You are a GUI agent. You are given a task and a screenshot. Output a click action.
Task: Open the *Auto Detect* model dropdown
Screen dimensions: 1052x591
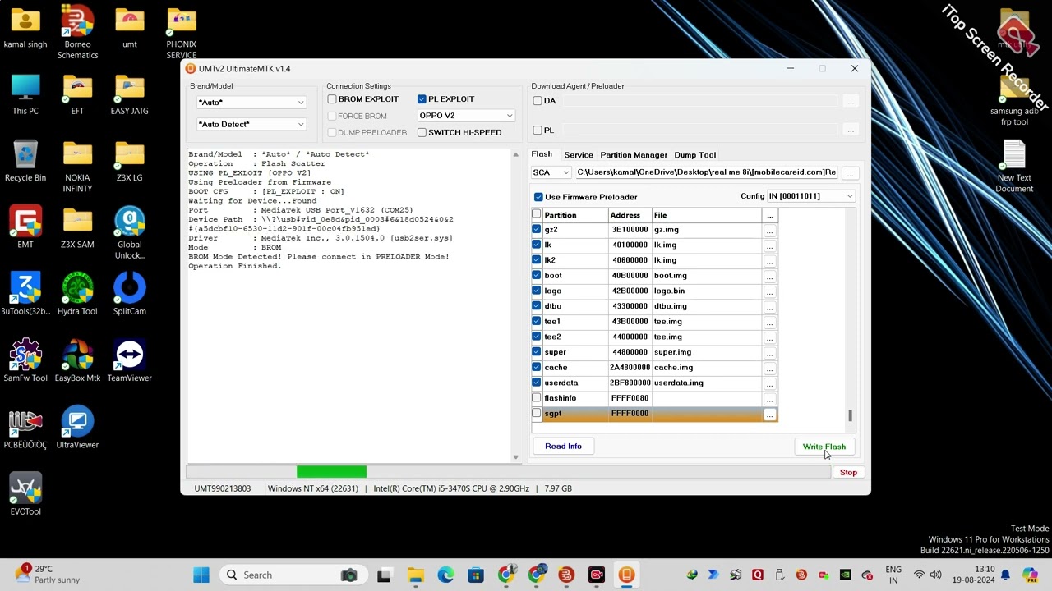tap(251, 125)
